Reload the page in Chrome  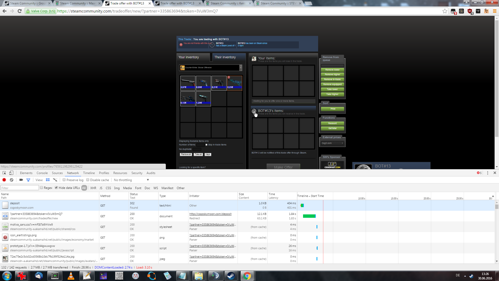(19, 11)
